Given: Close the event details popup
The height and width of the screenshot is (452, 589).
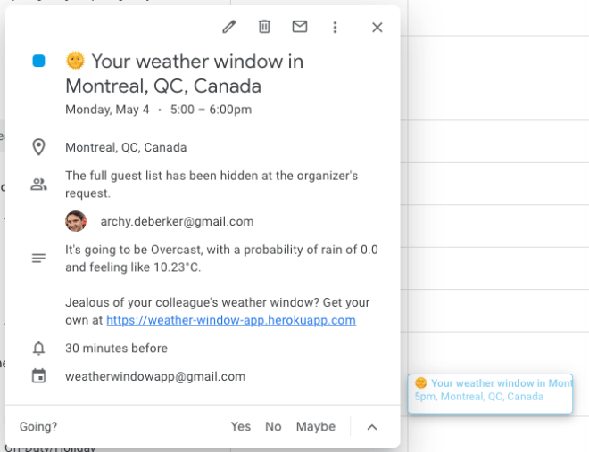Looking at the screenshot, I should point(377,27).
